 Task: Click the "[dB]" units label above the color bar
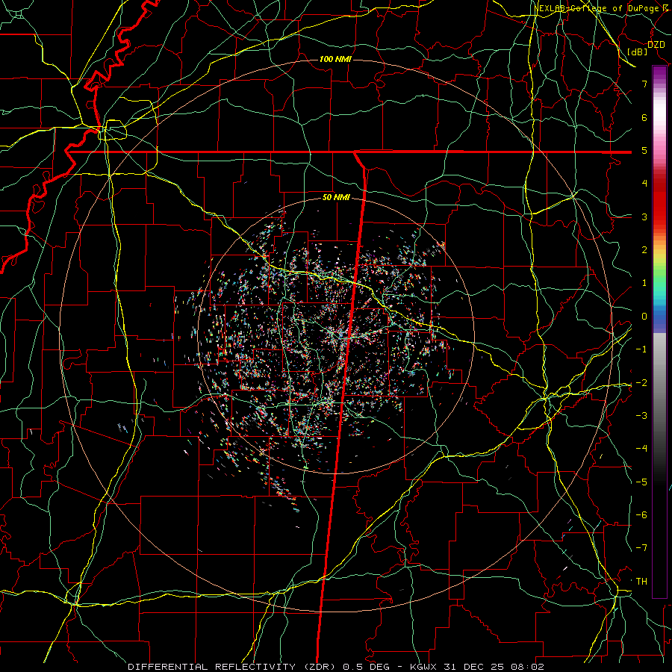point(638,52)
